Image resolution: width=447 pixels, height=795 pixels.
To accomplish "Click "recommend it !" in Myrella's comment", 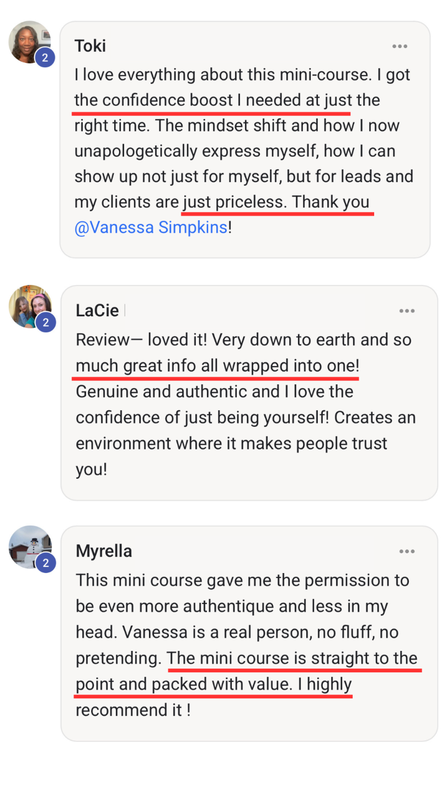I will [132, 710].
